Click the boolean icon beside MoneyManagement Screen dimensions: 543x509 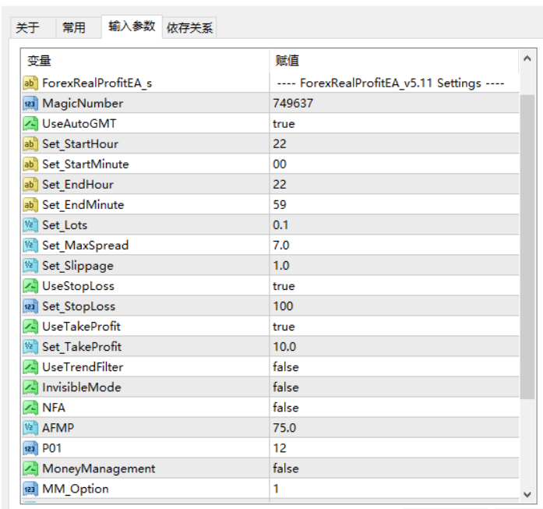point(30,468)
